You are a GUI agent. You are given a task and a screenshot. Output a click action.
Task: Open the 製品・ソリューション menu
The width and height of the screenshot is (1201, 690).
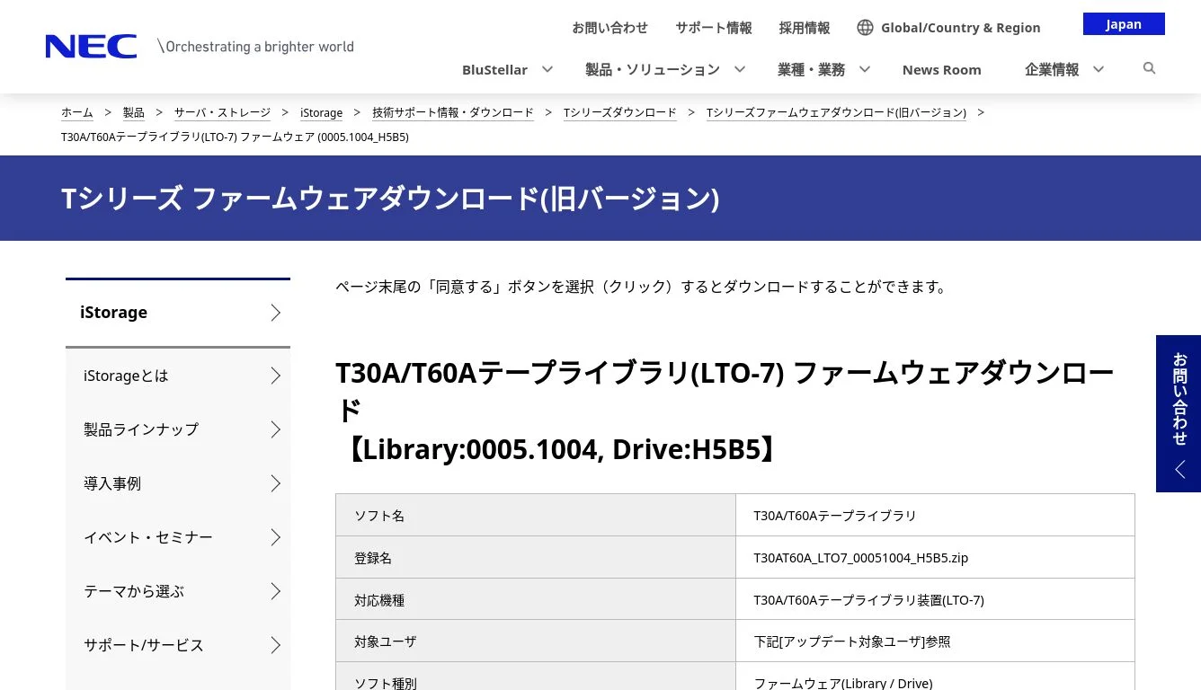pos(653,70)
